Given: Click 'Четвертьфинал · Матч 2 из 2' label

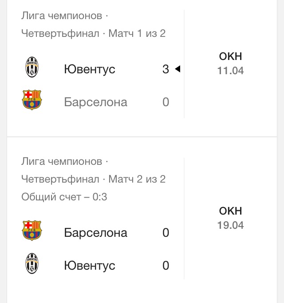Looking at the screenshot, I should point(93,179).
